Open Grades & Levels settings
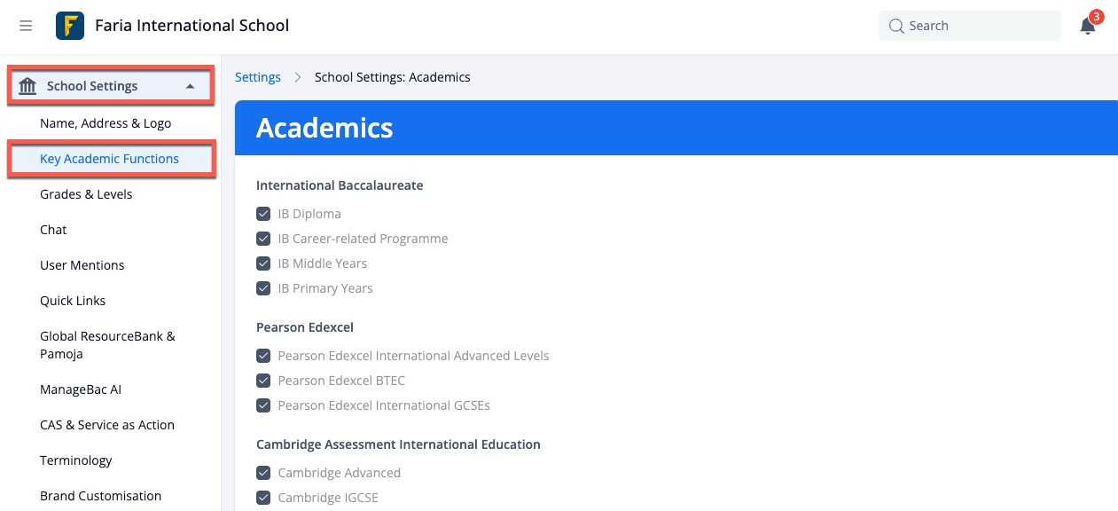The height and width of the screenshot is (511, 1118). point(86,194)
